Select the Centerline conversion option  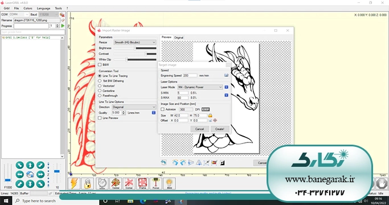click(x=100, y=91)
